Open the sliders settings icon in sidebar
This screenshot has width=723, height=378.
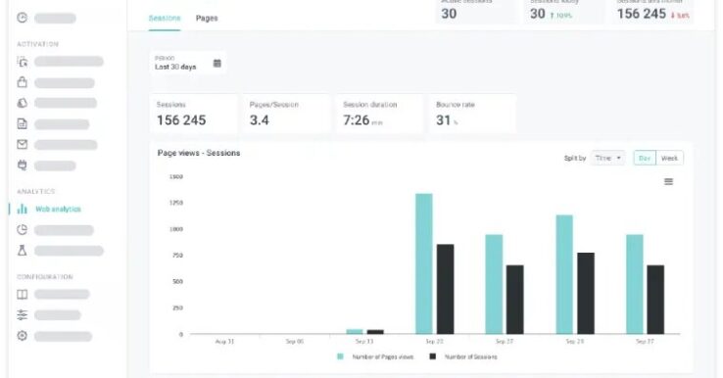click(x=23, y=315)
